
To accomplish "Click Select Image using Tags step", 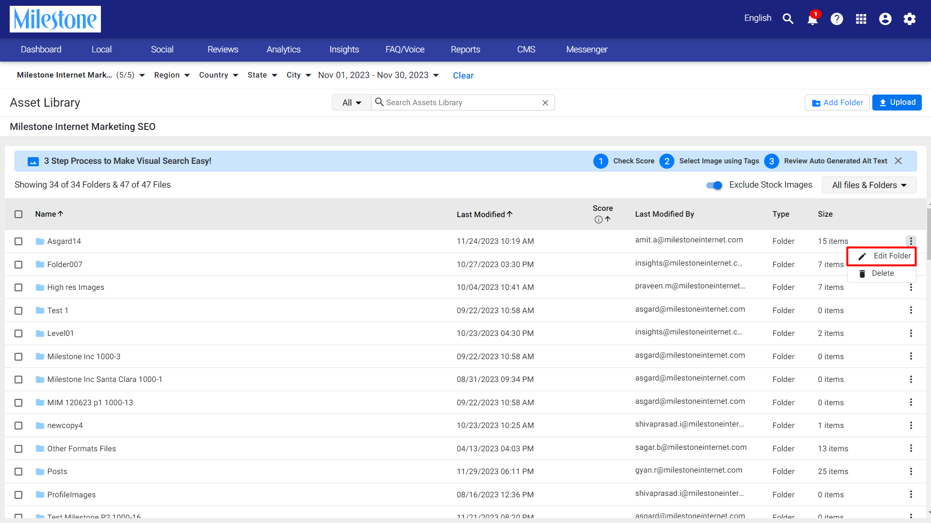I will 709,161.
